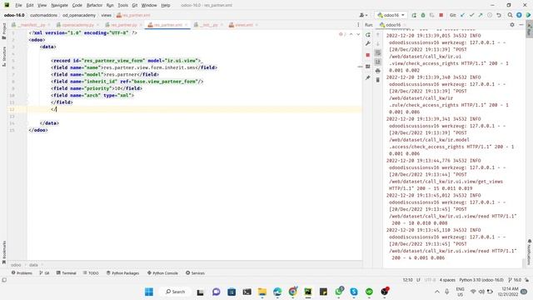This screenshot has height=300, width=533.
Task: Open the odoo16 run configuration dropdown
Action: [x=391, y=15]
